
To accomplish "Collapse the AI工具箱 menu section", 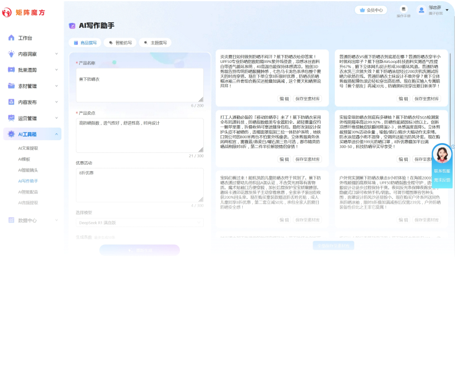I will (x=55, y=134).
